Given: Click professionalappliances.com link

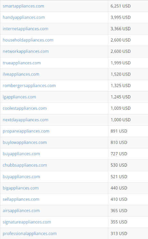Looking at the screenshot, I should pos(29,234).
